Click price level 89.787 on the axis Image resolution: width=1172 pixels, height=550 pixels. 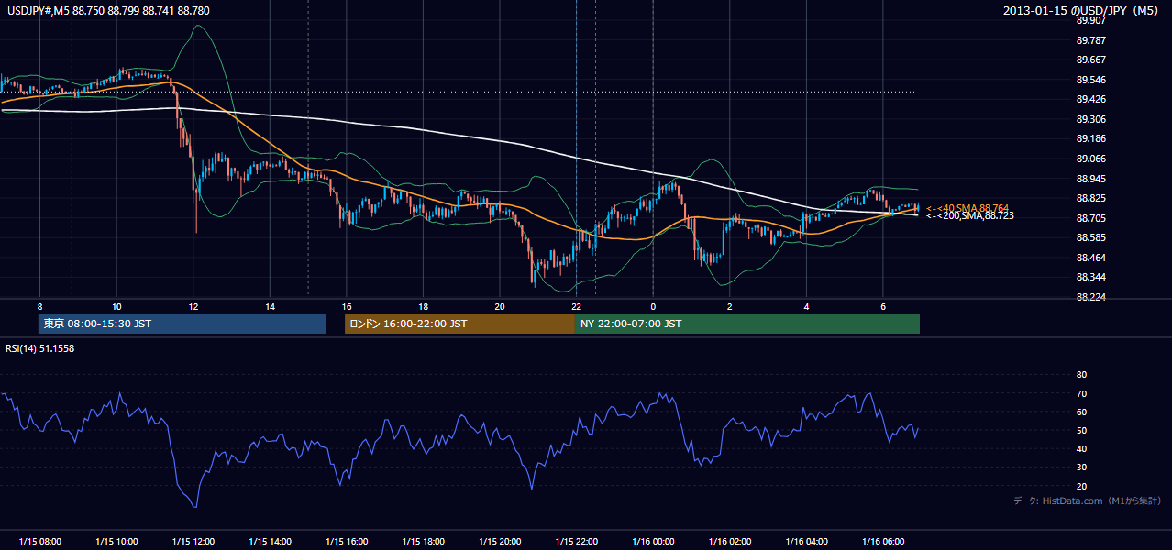click(1089, 40)
